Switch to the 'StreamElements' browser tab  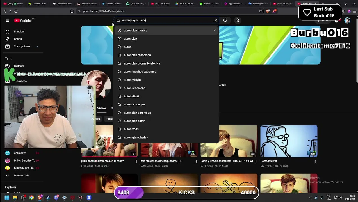point(88,4)
